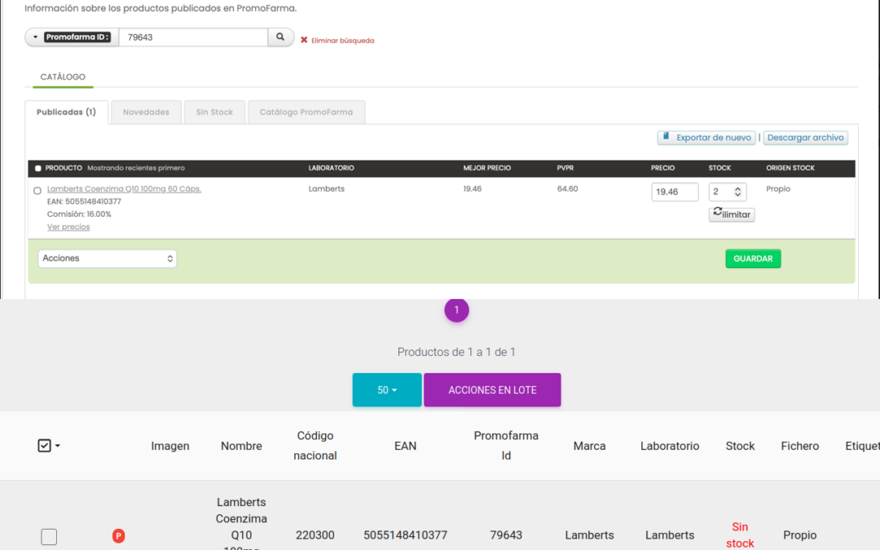Click the Sin stock red indicator

click(740, 534)
